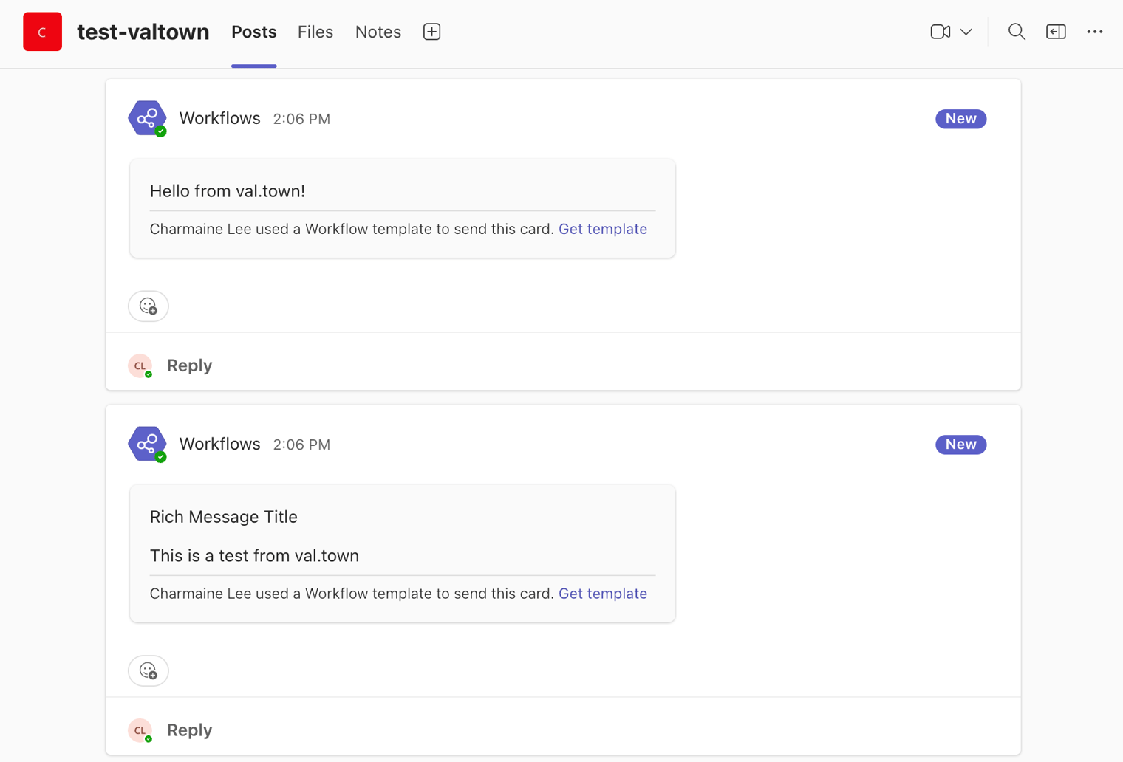Screen dimensions: 1123x762
Task: Reply to the Hello from val.town post
Action: pyautogui.click(x=189, y=365)
